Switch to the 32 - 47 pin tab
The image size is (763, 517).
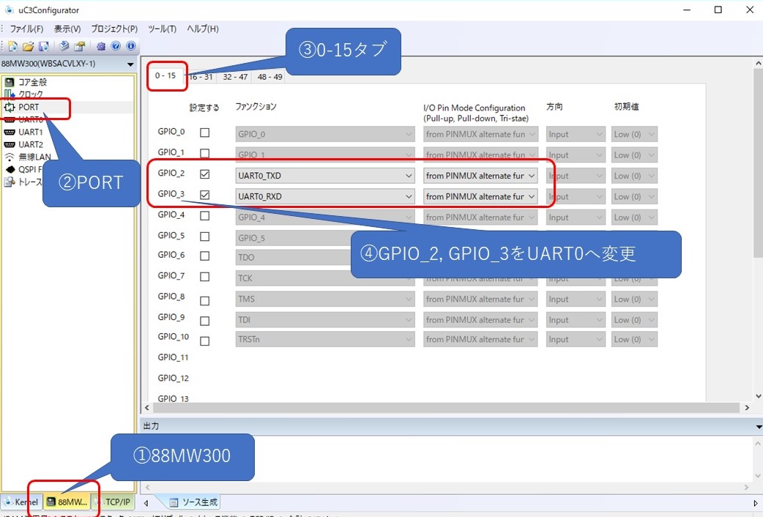pos(235,77)
